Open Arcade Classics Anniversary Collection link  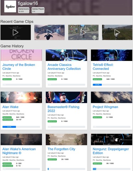(64, 67)
